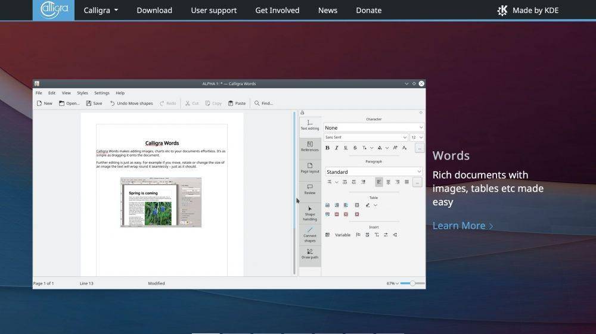Open the 67% zoom level dropdown
Image resolution: width=596 pixels, height=334 pixels.
[393, 283]
